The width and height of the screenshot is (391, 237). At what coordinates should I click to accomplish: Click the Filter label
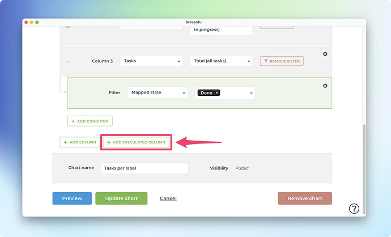114,92
